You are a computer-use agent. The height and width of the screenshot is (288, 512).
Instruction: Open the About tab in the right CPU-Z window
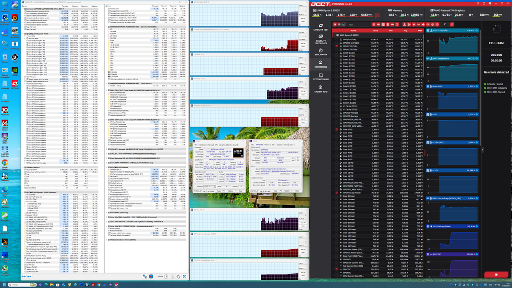[291, 145]
